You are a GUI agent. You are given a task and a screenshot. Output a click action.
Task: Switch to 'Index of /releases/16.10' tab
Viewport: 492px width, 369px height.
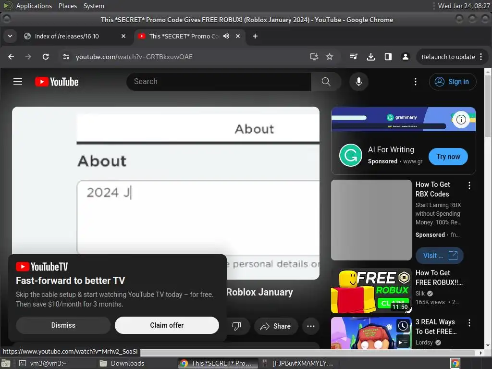coord(75,36)
